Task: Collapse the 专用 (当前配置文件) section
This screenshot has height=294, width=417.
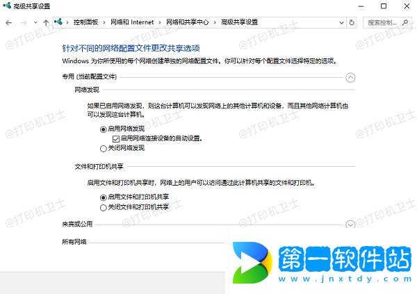Action: [x=350, y=78]
